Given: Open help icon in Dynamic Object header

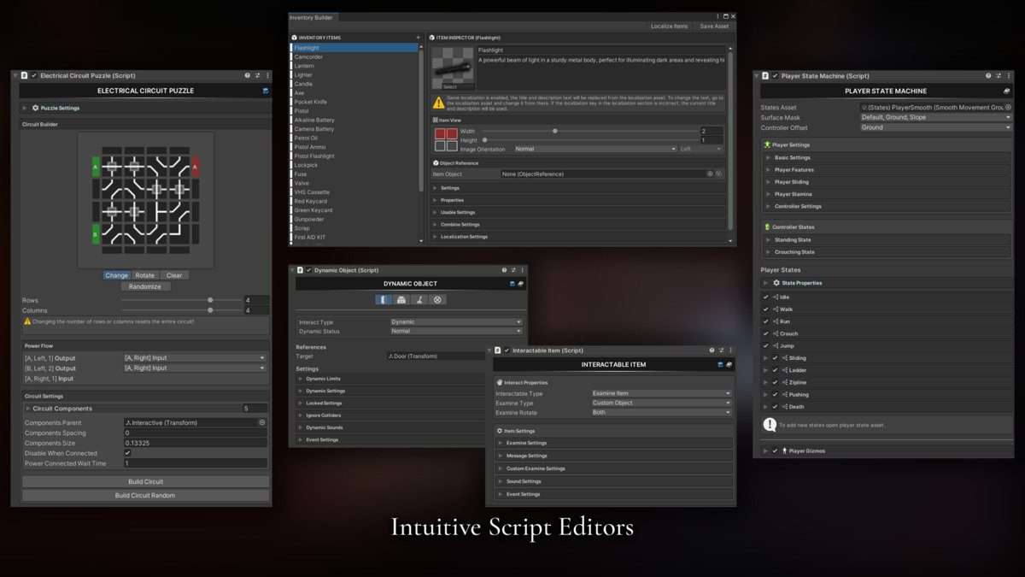Looking at the screenshot, I should pyautogui.click(x=504, y=270).
